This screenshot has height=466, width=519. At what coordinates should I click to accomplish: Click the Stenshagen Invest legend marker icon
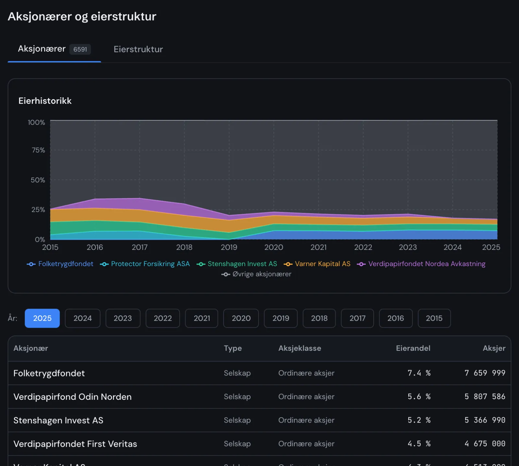coord(201,264)
